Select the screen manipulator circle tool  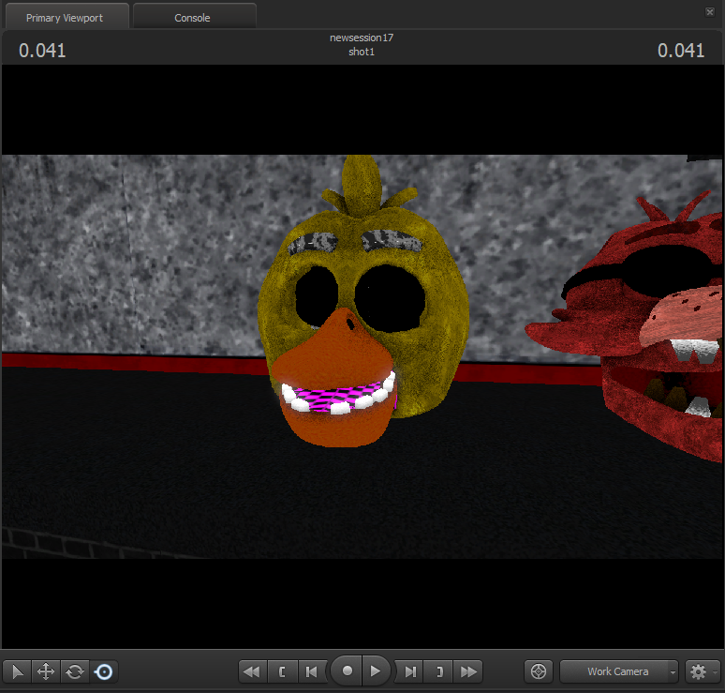pyautogui.click(x=104, y=671)
